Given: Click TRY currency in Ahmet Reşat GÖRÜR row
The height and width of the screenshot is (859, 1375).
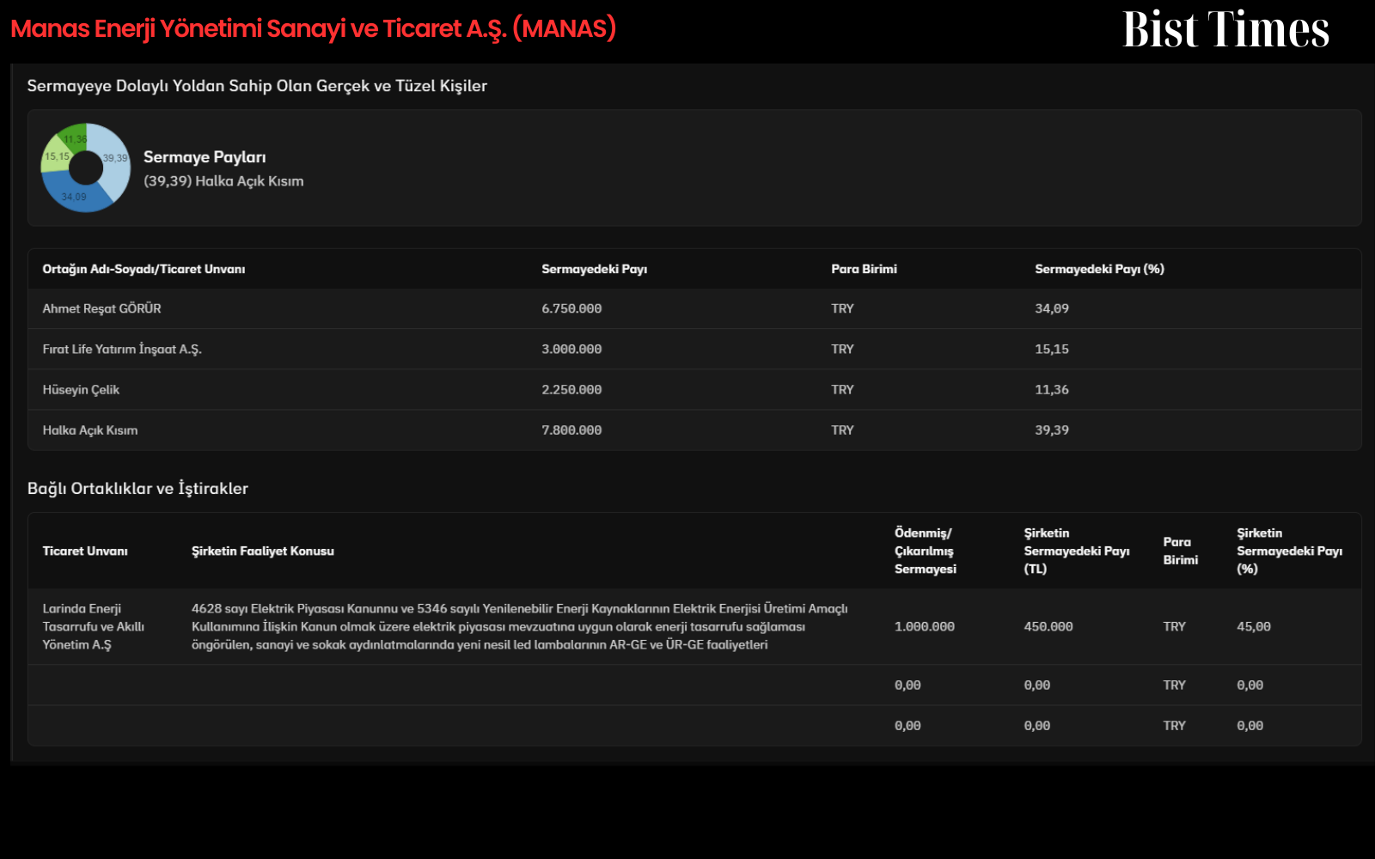Looking at the screenshot, I should [x=842, y=308].
